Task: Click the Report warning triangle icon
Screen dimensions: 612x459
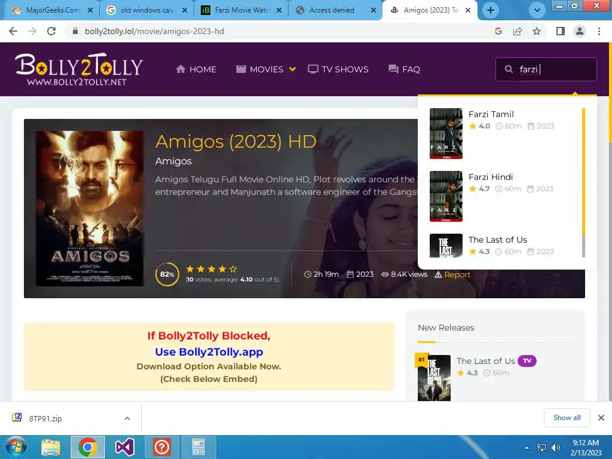Action: (x=438, y=274)
